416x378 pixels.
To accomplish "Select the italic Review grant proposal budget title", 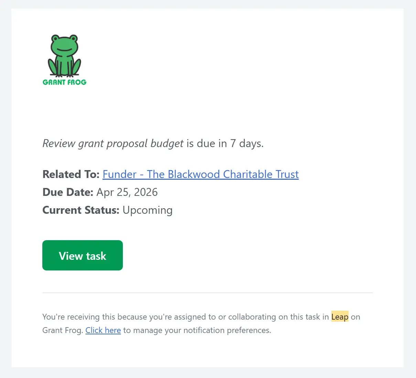I will coord(113,143).
